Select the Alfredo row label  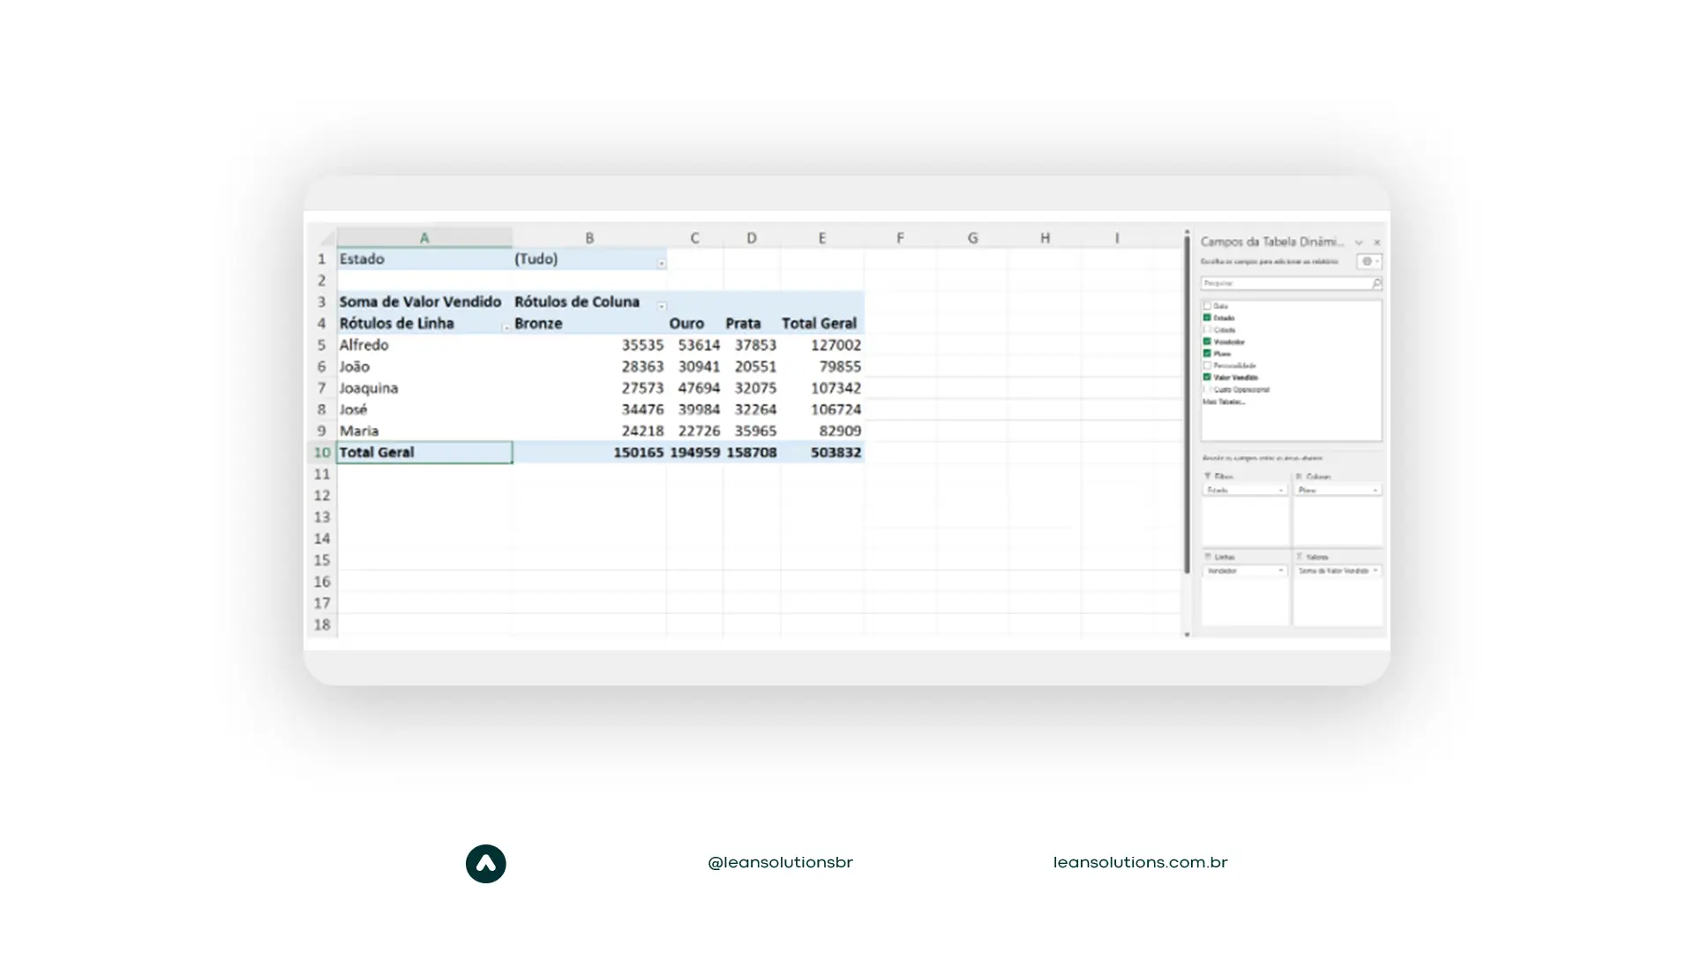click(x=364, y=345)
